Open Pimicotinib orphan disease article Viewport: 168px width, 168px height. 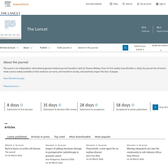[102, 150]
